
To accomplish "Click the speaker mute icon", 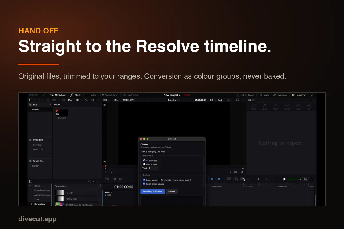I will click(284, 179).
